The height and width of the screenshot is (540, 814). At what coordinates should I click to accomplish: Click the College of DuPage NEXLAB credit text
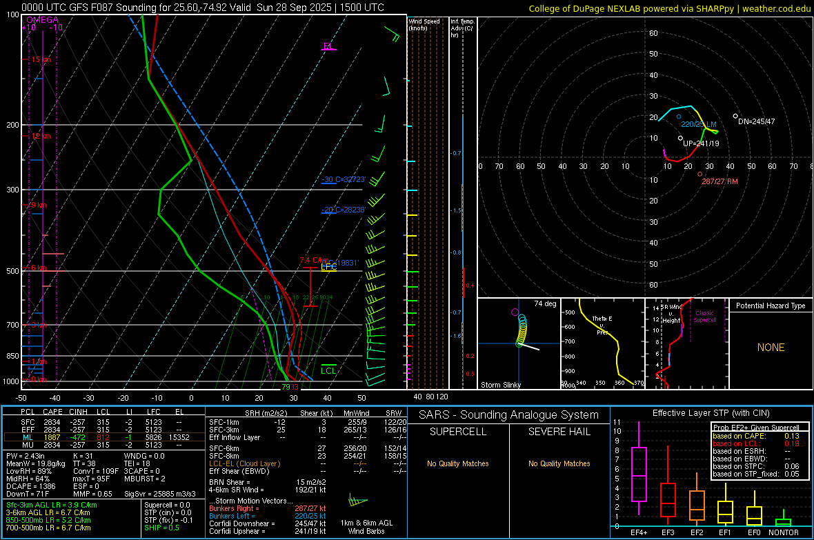coord(669,8)
